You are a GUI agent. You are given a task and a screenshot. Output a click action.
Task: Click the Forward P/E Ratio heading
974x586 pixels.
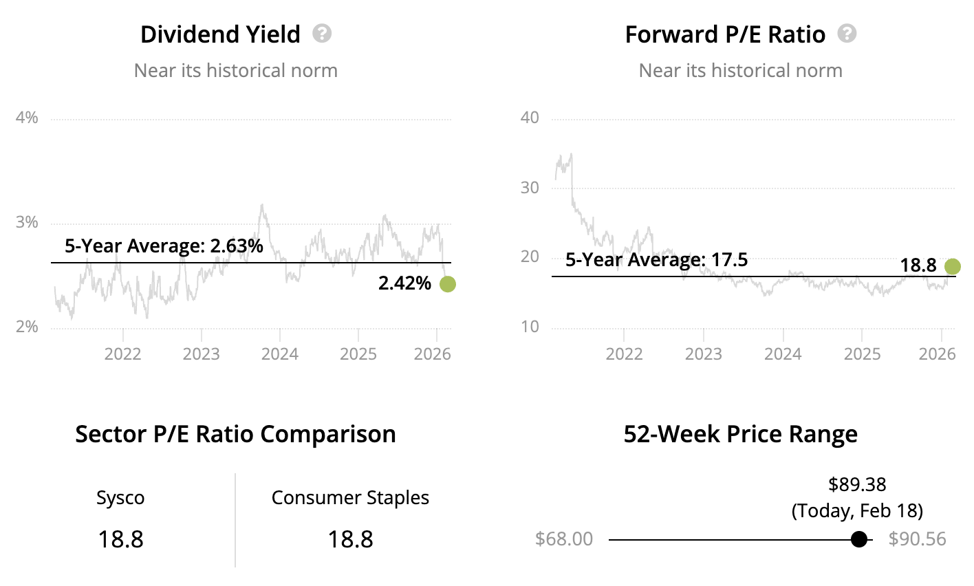(725, 34)
